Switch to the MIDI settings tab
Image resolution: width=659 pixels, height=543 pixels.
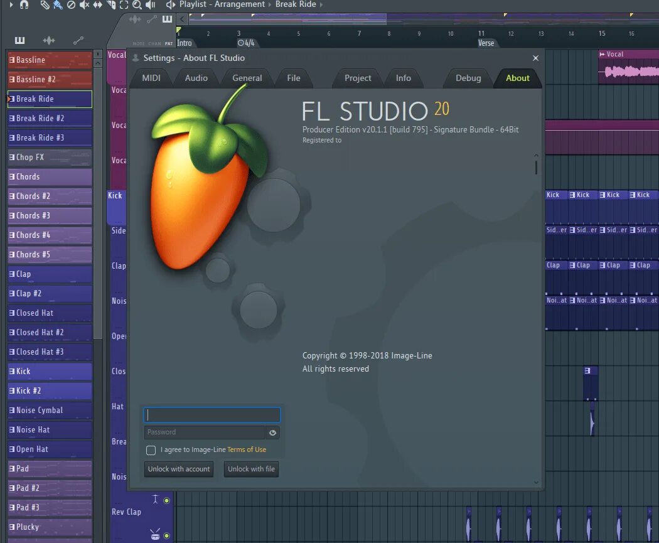(x=151, y=78)
